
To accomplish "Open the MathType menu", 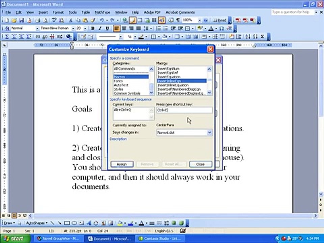I will (x=102, y=12).
